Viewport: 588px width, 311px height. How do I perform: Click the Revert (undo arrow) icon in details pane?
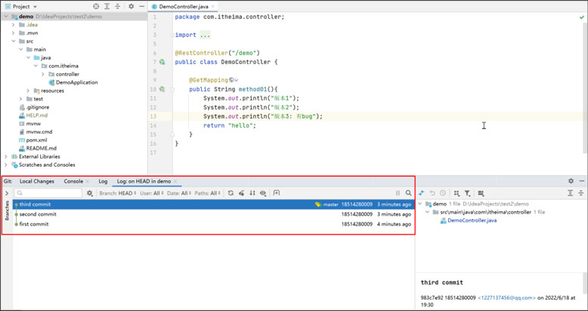432,193
